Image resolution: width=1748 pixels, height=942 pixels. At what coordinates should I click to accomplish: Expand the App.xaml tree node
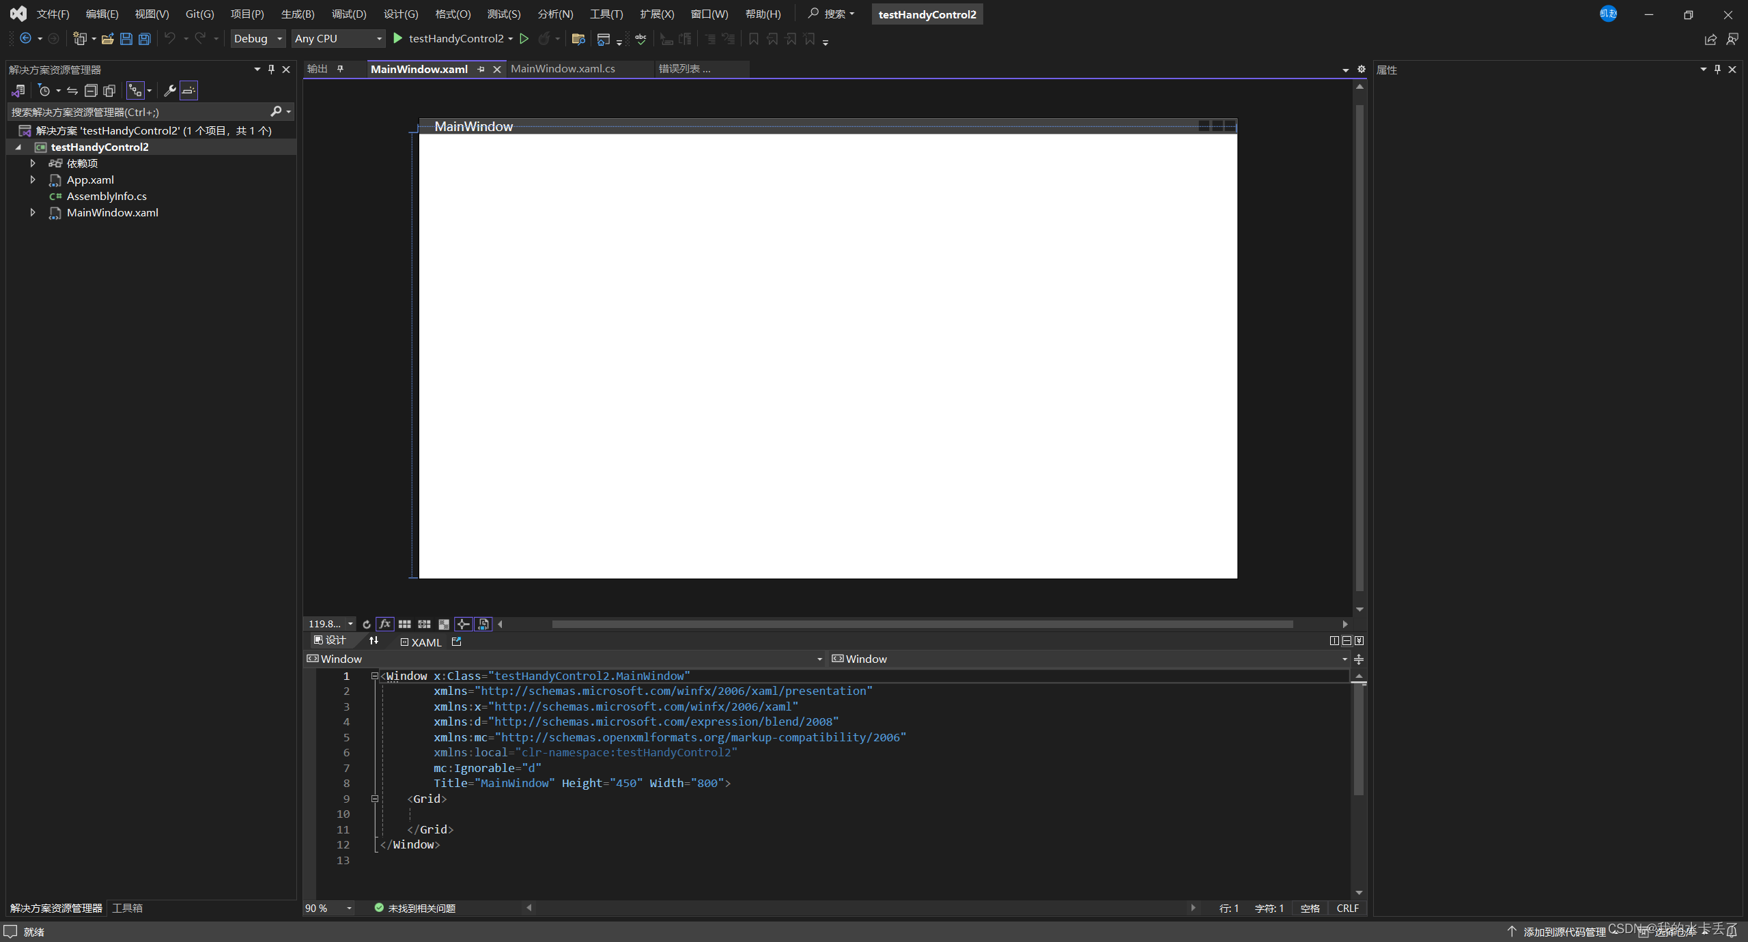point(33,180)
